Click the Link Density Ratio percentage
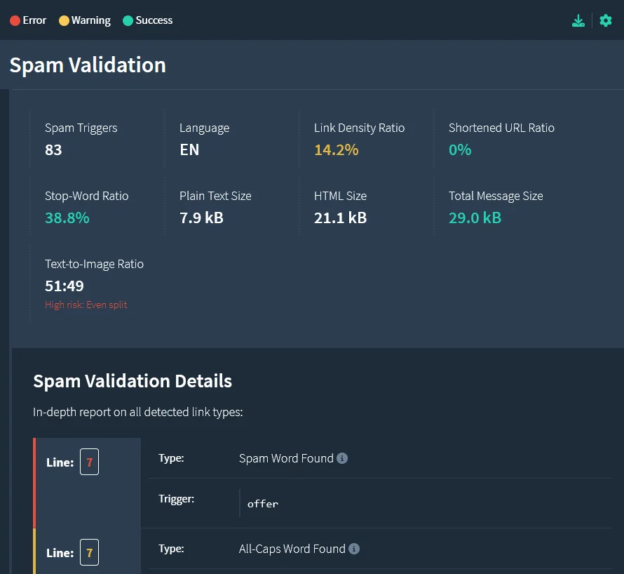Image resolution: width=624 pixels, height=574 pixels. click(x=337, y=149)
